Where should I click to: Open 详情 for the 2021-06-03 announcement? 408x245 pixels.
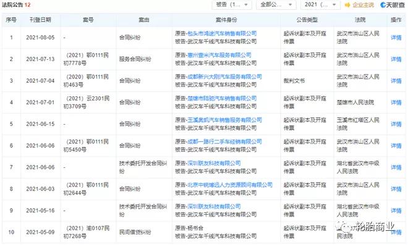(396, 189)
